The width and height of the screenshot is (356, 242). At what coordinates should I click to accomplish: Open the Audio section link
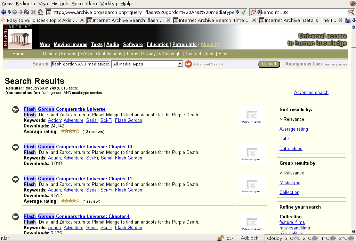113,44
